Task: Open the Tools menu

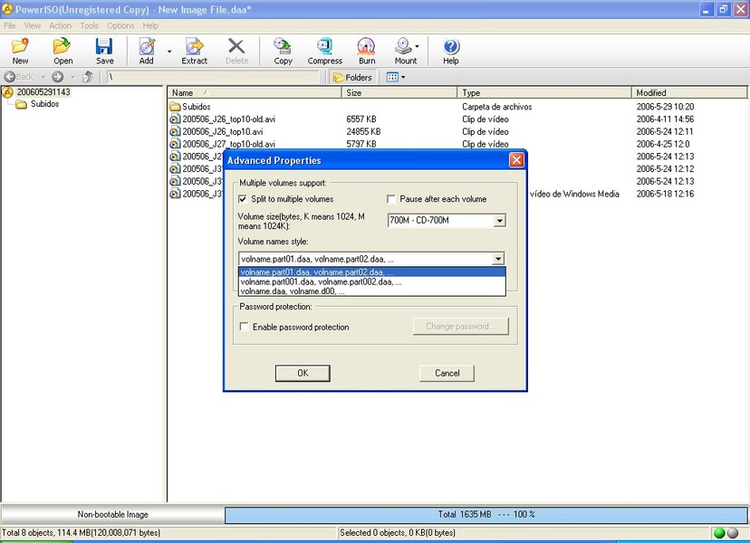Action: point(89,26)
